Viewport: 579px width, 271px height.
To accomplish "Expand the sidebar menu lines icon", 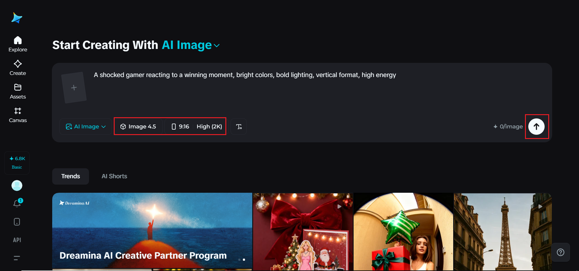I will (x=17, y=258).
